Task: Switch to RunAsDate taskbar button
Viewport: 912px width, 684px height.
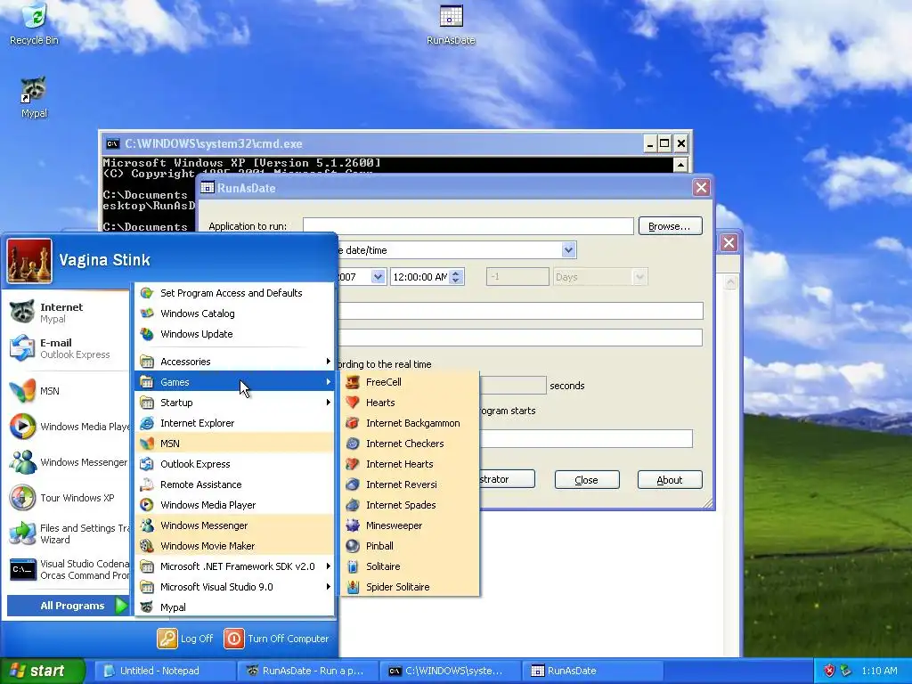Action: 593,671
